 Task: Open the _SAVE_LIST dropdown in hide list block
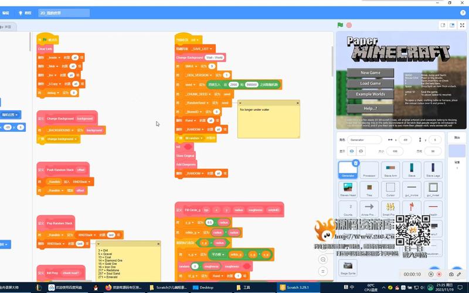(x=201, y=49)
